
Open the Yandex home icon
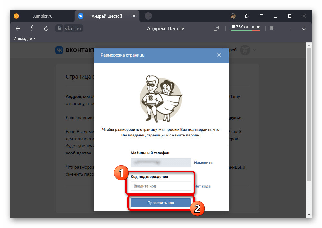pyautogui.click(x=32, y=29)
